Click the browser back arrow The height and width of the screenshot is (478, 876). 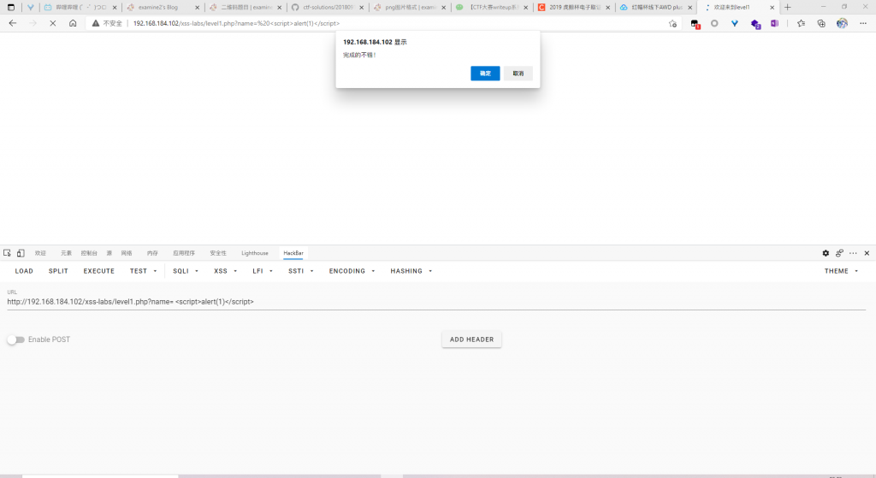tap(12, 23)
